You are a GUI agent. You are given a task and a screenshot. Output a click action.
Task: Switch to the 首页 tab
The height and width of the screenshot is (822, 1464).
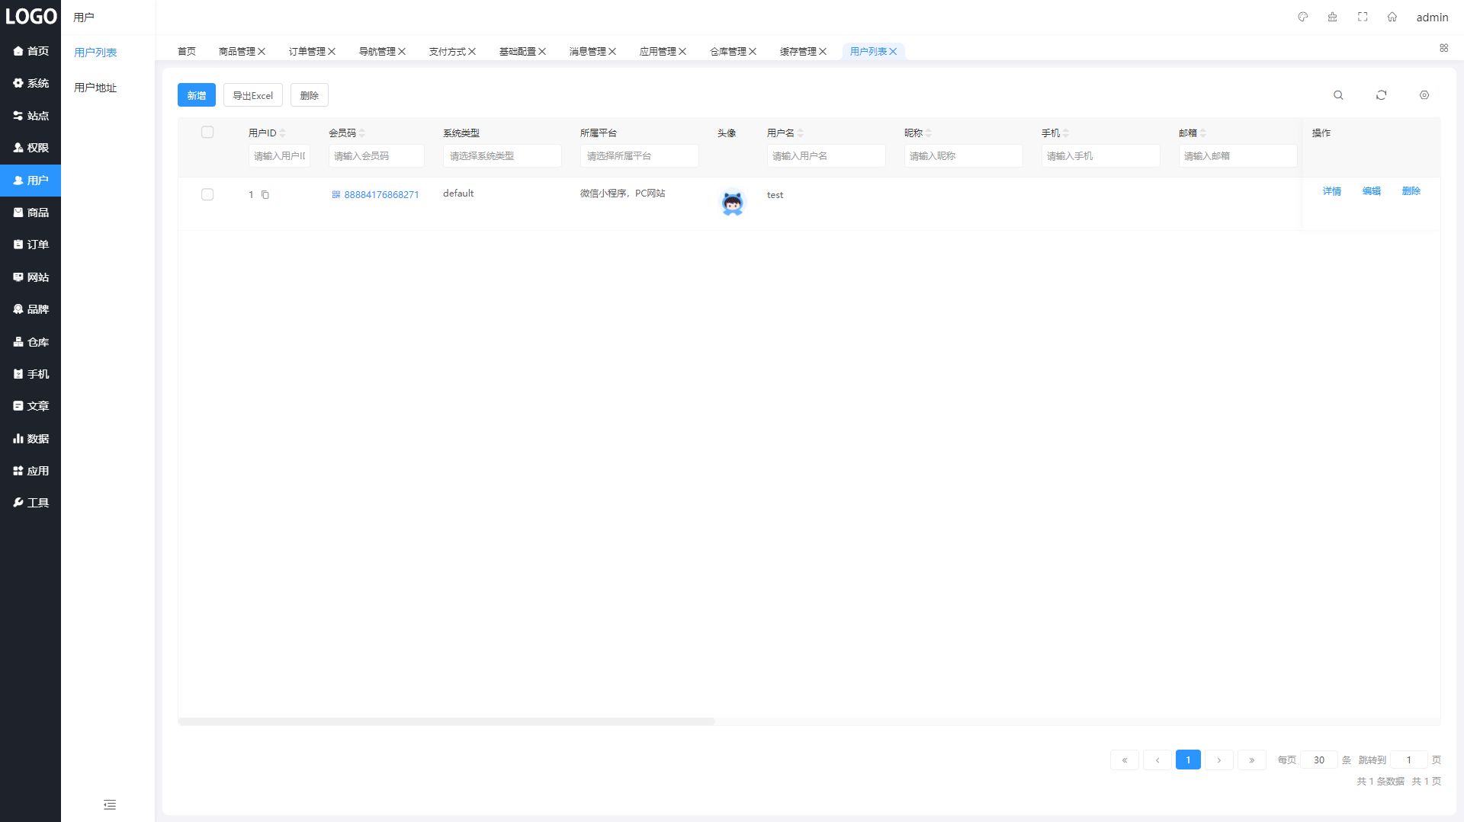click(x=187, y=51)
